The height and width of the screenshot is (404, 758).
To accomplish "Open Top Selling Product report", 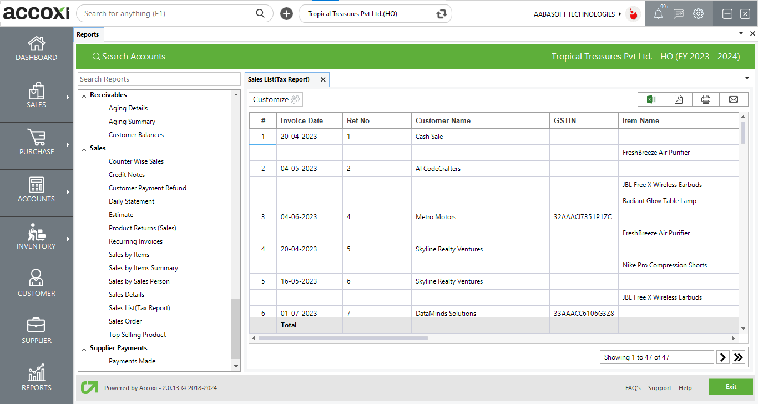I will tap(137, 335).
